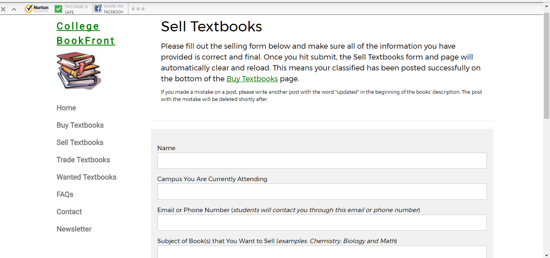
Task: Click the Norton by Symantec logo
Action: click(x=37, y=9)
